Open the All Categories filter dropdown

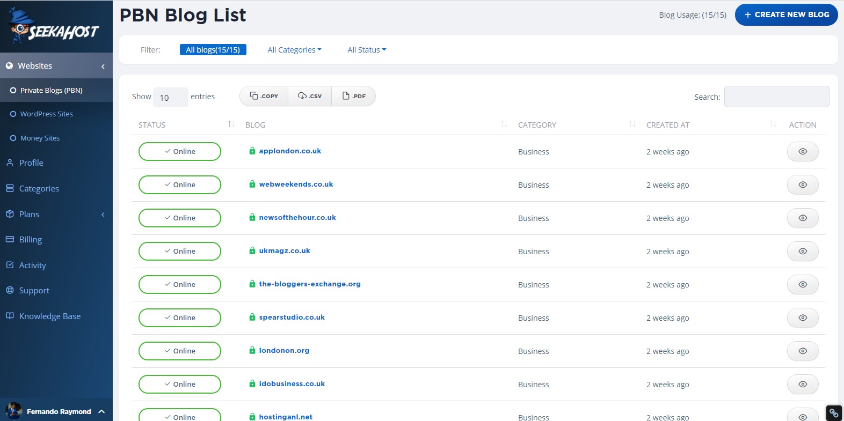[294, 50]
